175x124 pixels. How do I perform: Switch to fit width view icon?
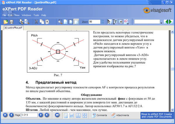click(76, 22)
